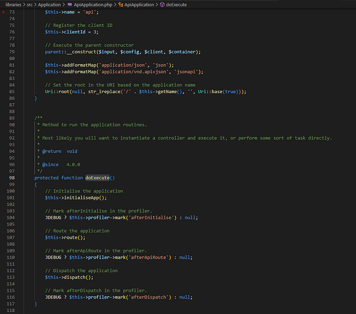The image size is (356, 314).
Task: Expand the Application folder breadcrumb
Action: pos(49,4)
